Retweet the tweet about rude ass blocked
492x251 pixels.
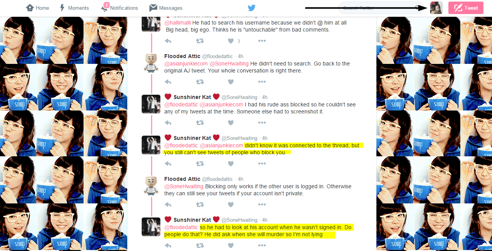click(x=200, y=123)
